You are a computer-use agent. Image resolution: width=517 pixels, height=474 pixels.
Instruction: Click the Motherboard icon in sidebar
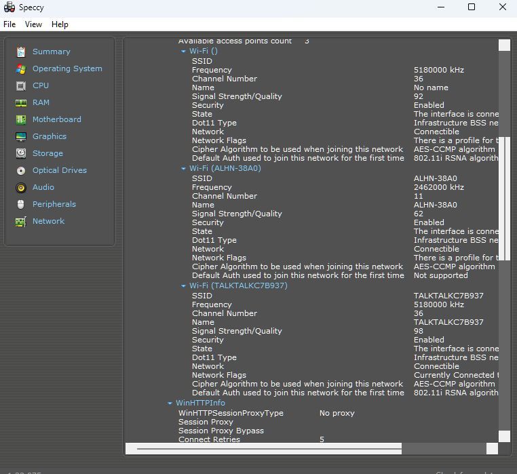(x=21, y=119)
